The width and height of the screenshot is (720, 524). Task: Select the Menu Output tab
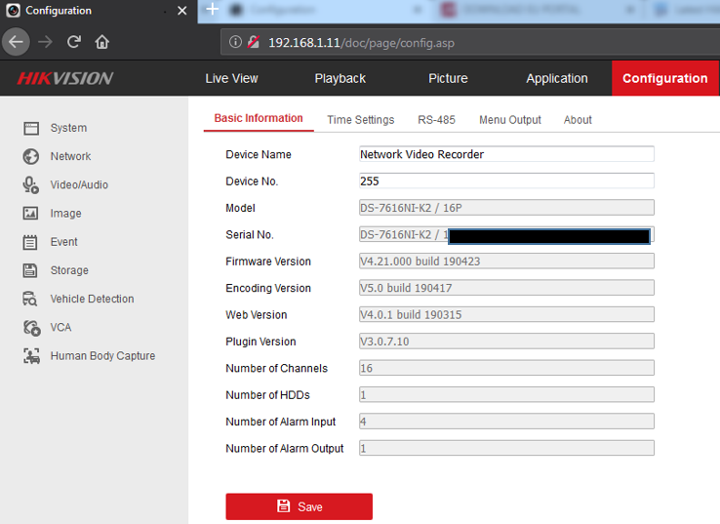pos(509,120)
